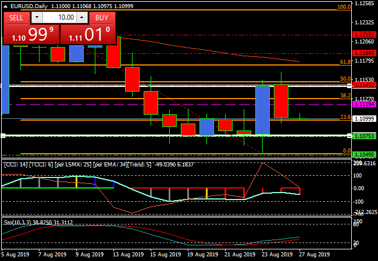
Task: Click the 23 Aug 2019 date label
Action: 277,254
